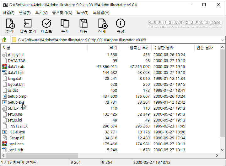Select the _sys1.cab archive icon
The width and height of the screenshot is (226, 166).
5,144
